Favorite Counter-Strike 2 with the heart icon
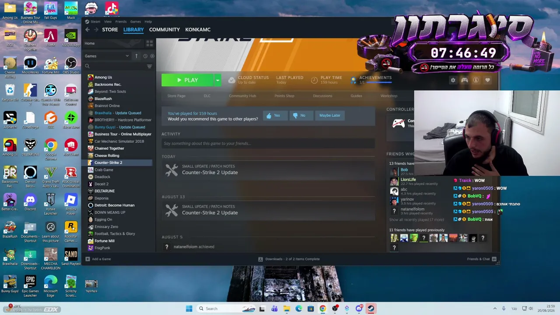The width and height of the screenshot is (560, 315). coord(487,80)
